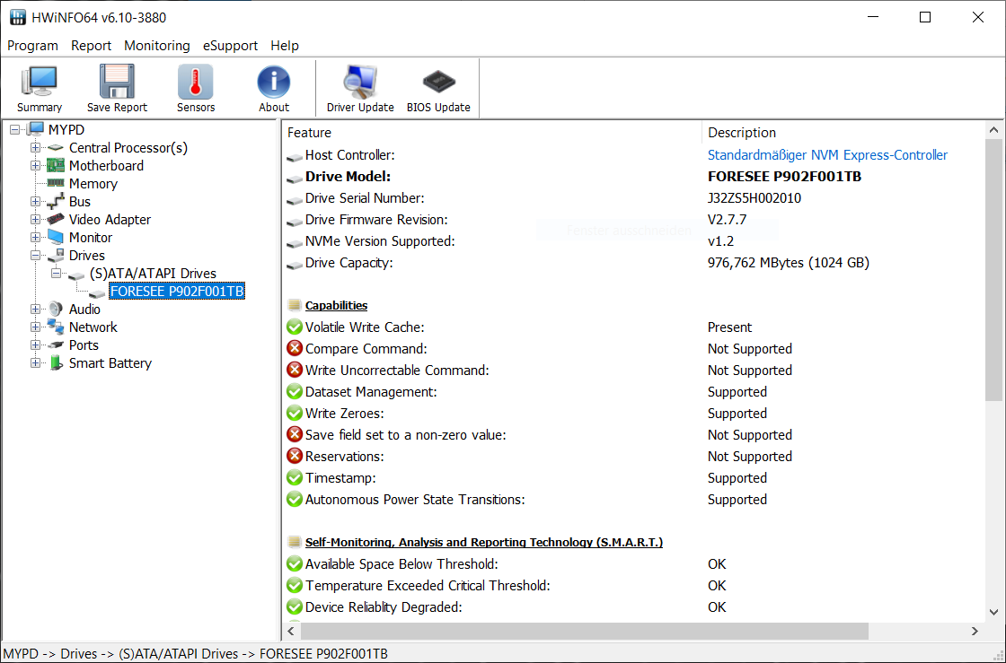Screen dimensions: 1006x663
Task: Click the status bar path text
Action: point(195,654)
